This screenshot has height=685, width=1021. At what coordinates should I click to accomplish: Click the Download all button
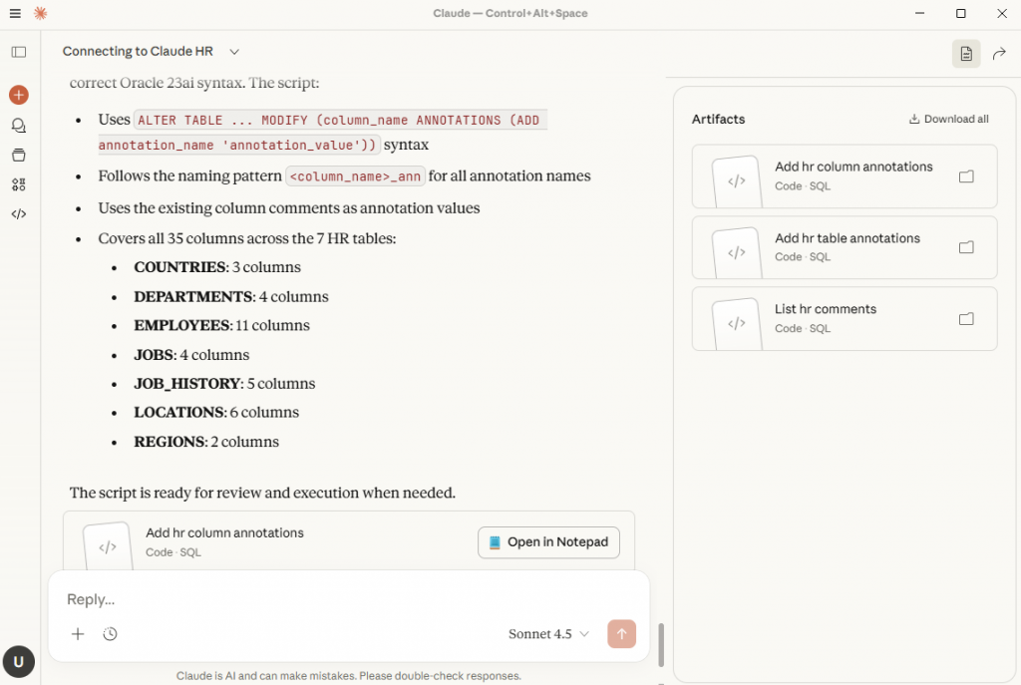pyautogui.click(x=949, y=120)
